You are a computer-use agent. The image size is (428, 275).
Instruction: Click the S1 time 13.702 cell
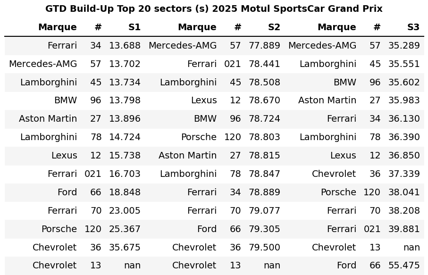[125, 64]
